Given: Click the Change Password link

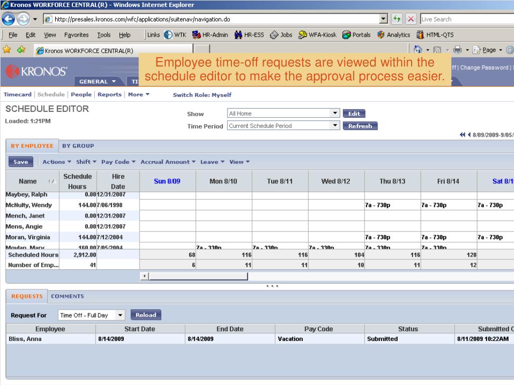Looking at the screenshot, I should [484, 68].
